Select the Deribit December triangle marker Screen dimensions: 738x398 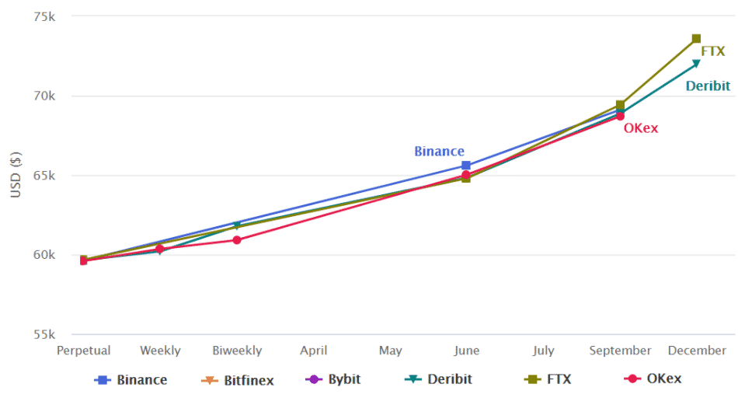click(x=696, y=63)
